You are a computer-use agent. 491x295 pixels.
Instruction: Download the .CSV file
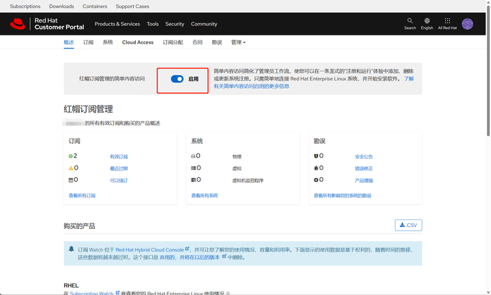click(x=408, y=226)
